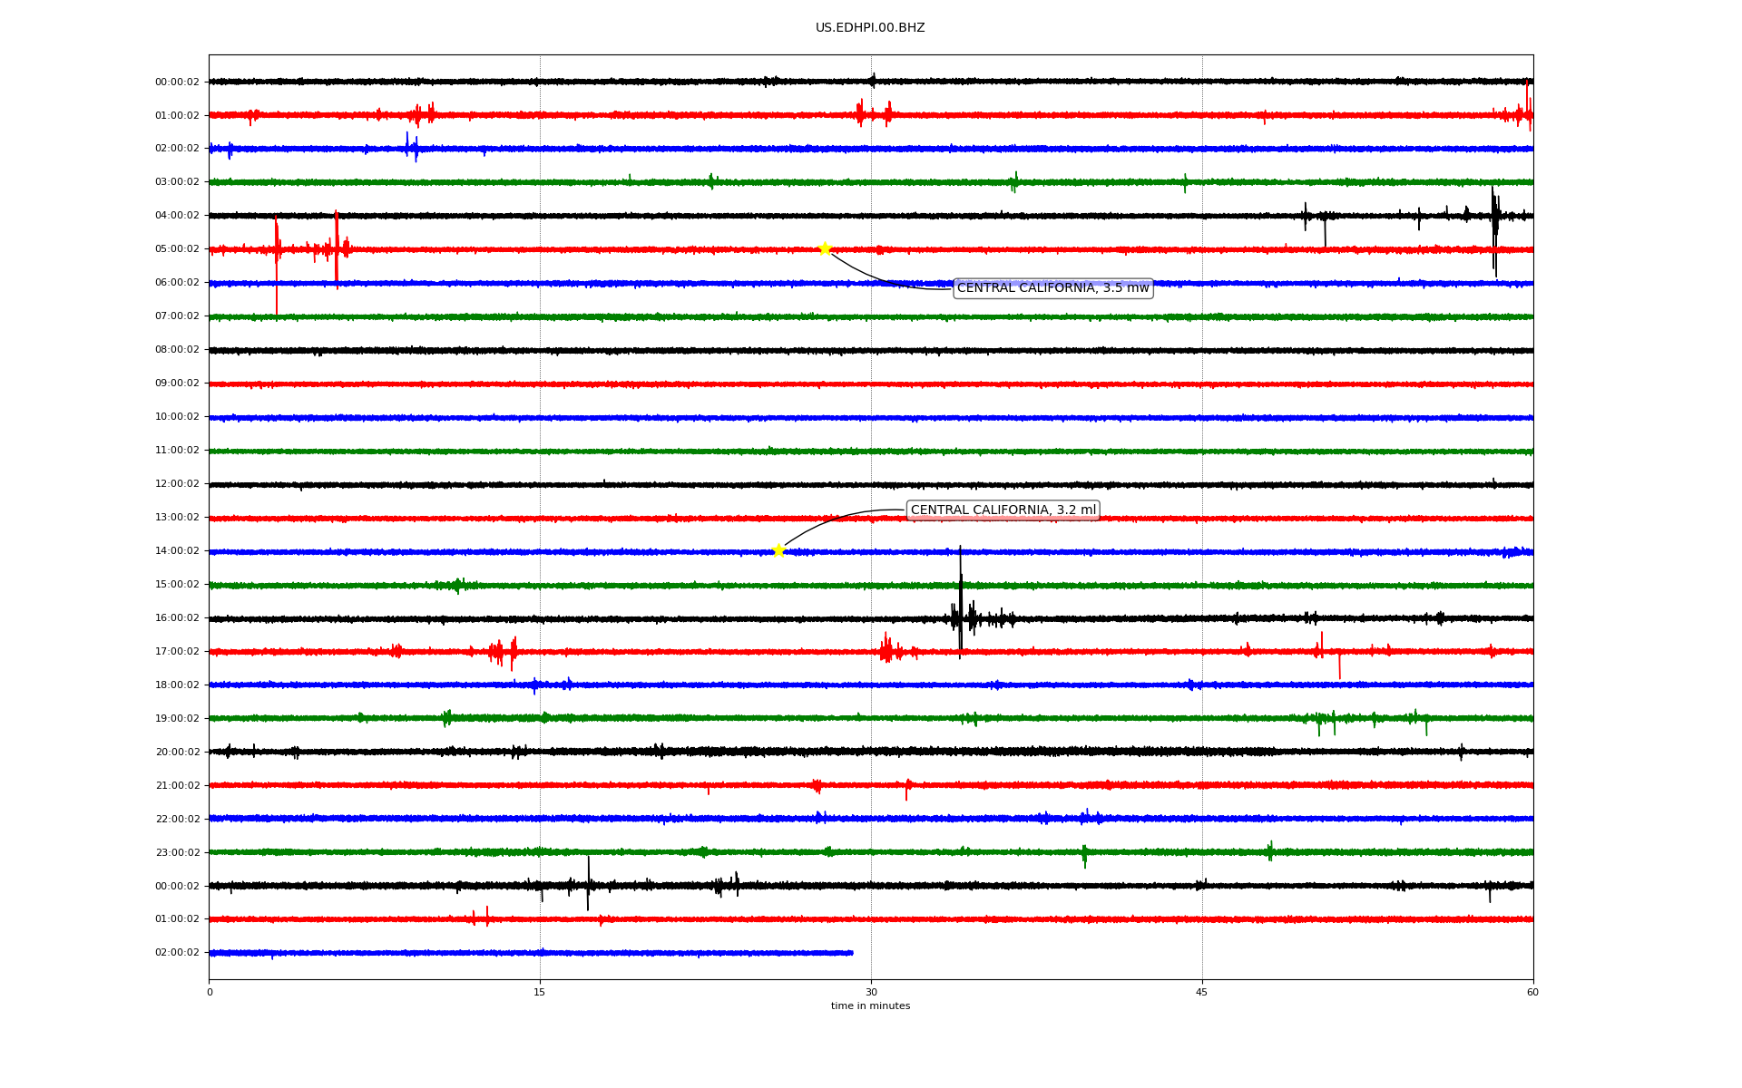The width and height of the screenshot is (1742, 1088).
Task: Click the 16:00:02 row time label
Action: tap(177, 618)
